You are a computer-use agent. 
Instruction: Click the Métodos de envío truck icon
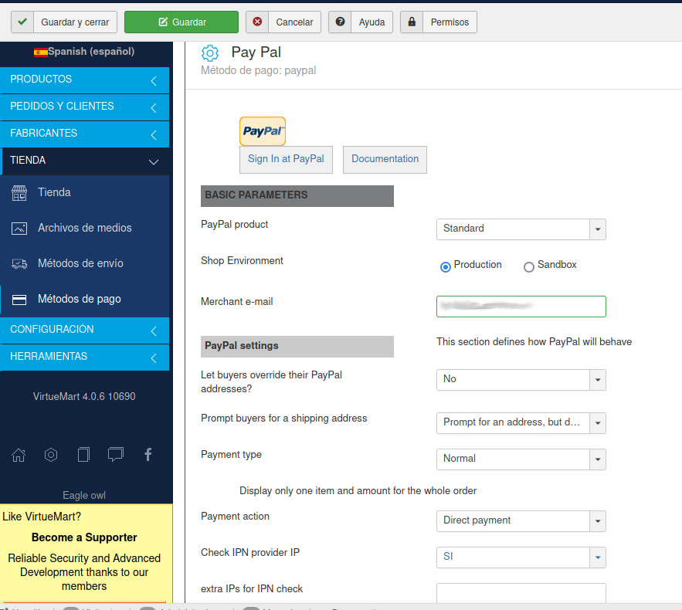pos(19,264)
